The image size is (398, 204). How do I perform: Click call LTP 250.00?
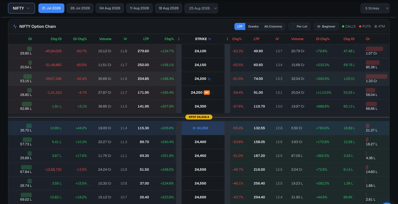pos(143,65)
